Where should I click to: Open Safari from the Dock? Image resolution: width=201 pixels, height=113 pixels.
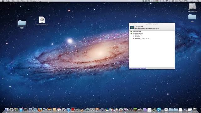(x=35, y=110)
